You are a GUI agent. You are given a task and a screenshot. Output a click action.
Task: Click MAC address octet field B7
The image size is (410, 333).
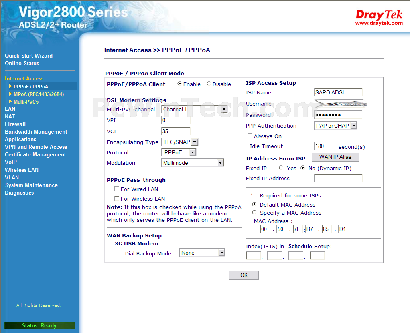(310, 229)
